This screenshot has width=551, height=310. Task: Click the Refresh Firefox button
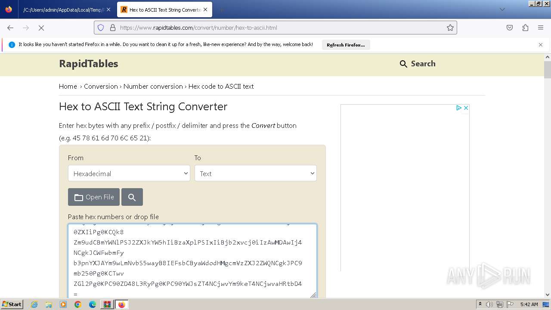(346, 45)
